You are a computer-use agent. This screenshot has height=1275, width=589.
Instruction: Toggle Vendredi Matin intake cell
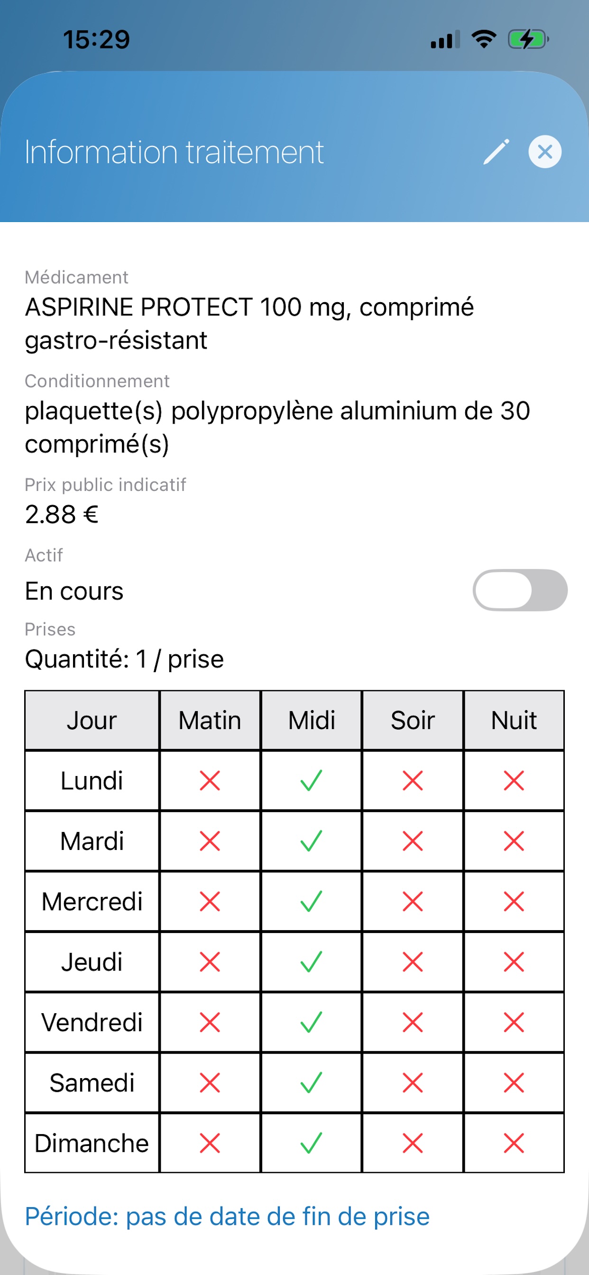pyautogui.click(x=210, y=1022)
